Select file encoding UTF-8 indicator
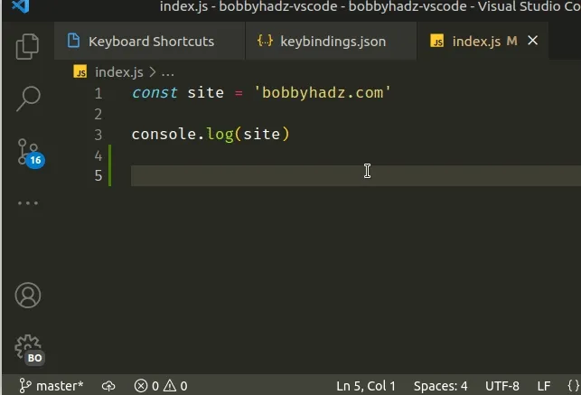 coord(502,386)
